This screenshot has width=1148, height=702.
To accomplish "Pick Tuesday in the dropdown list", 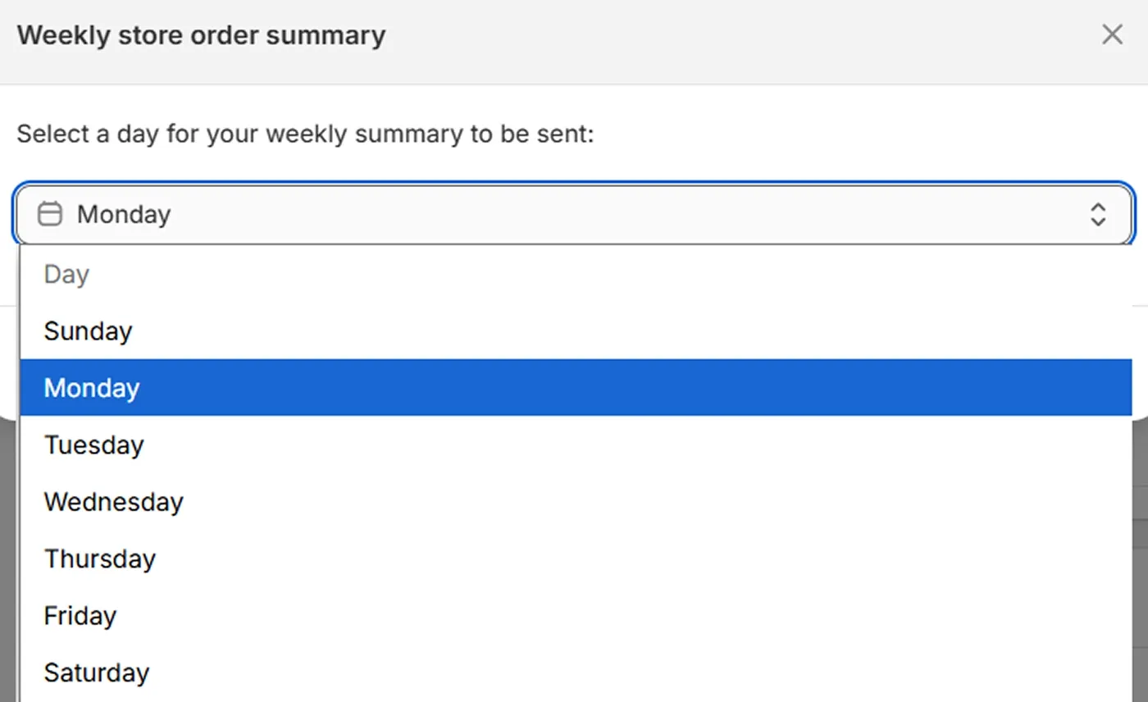I will coord(93,444).
